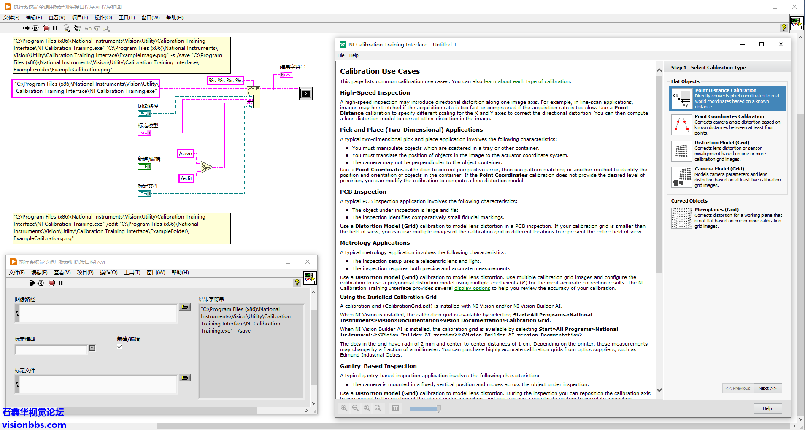This screenshot has height=430, width=805.
Task: Click the << Previous button
Action: point(737,388)
